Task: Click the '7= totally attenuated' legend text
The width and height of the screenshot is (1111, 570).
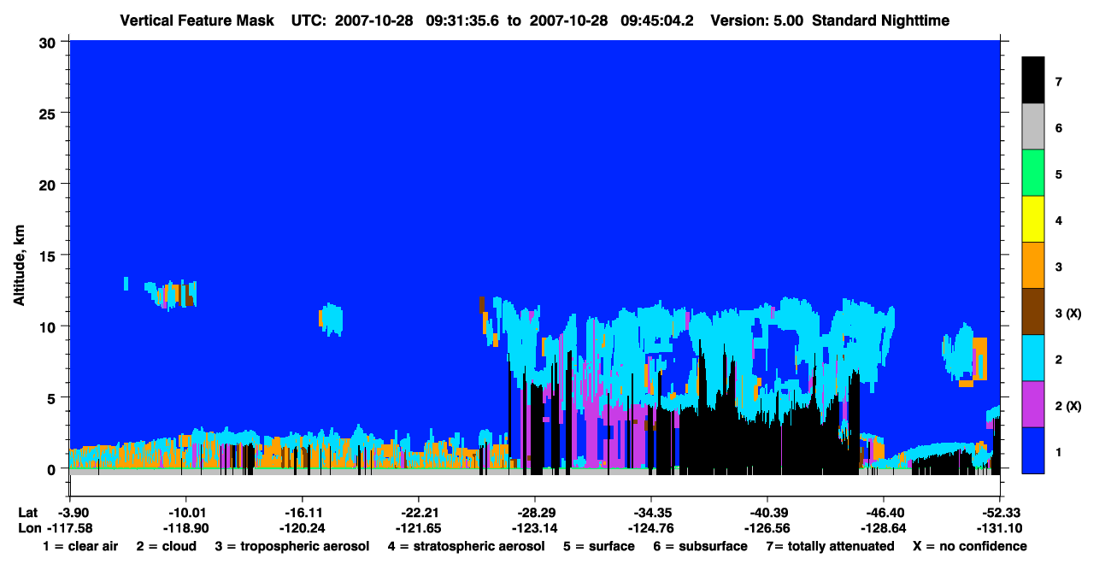Action: [830, 546]
